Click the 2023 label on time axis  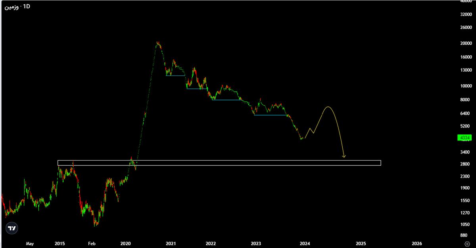[x=256, y=244]
